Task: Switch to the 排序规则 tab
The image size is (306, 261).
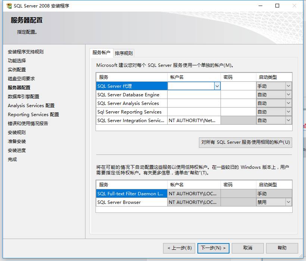Action: [x=124, y=53]
